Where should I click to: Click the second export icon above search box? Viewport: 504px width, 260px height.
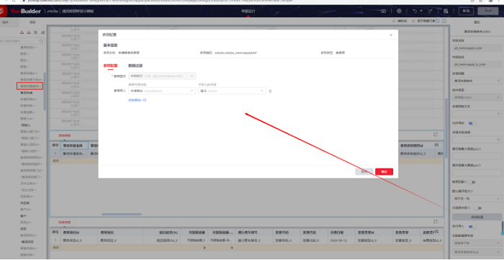click(x=29, y=32)
